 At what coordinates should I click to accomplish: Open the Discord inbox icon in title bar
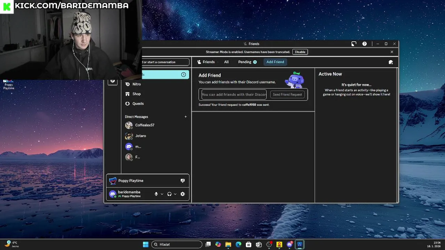pos(354,44)
